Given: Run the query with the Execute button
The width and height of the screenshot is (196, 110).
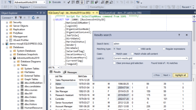Looking at the screenshot, I should point(55,2).
